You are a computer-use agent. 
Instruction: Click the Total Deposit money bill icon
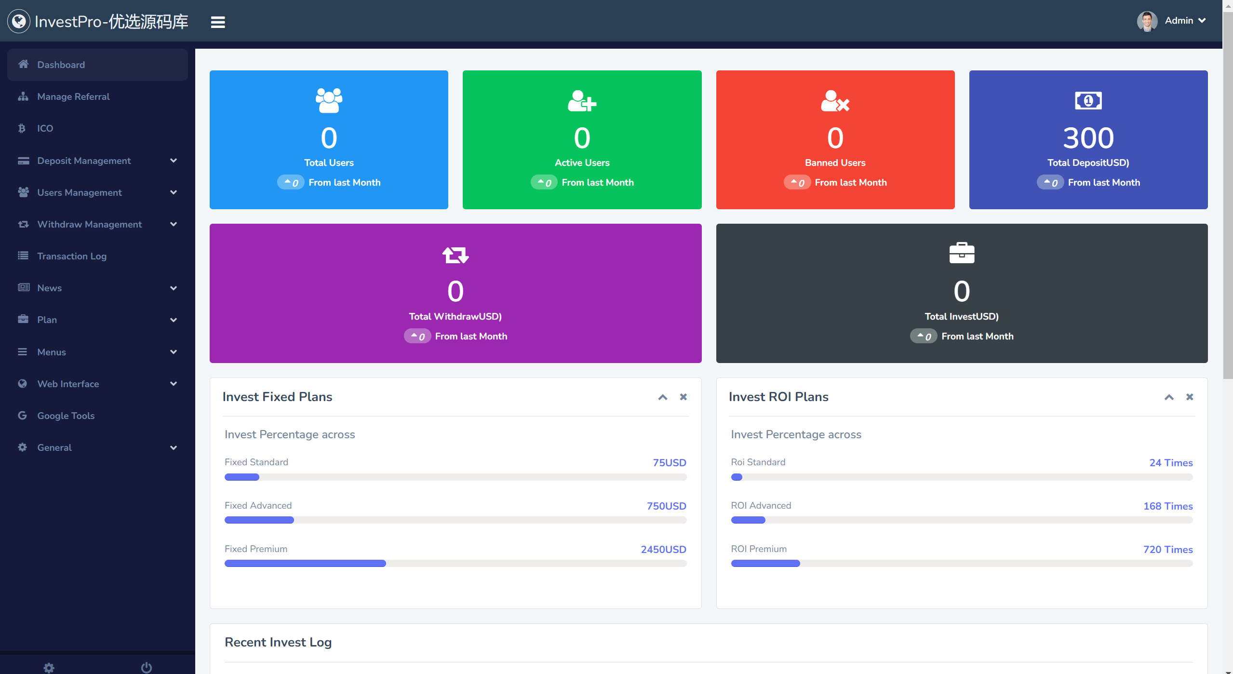[x=1088, y=101]
